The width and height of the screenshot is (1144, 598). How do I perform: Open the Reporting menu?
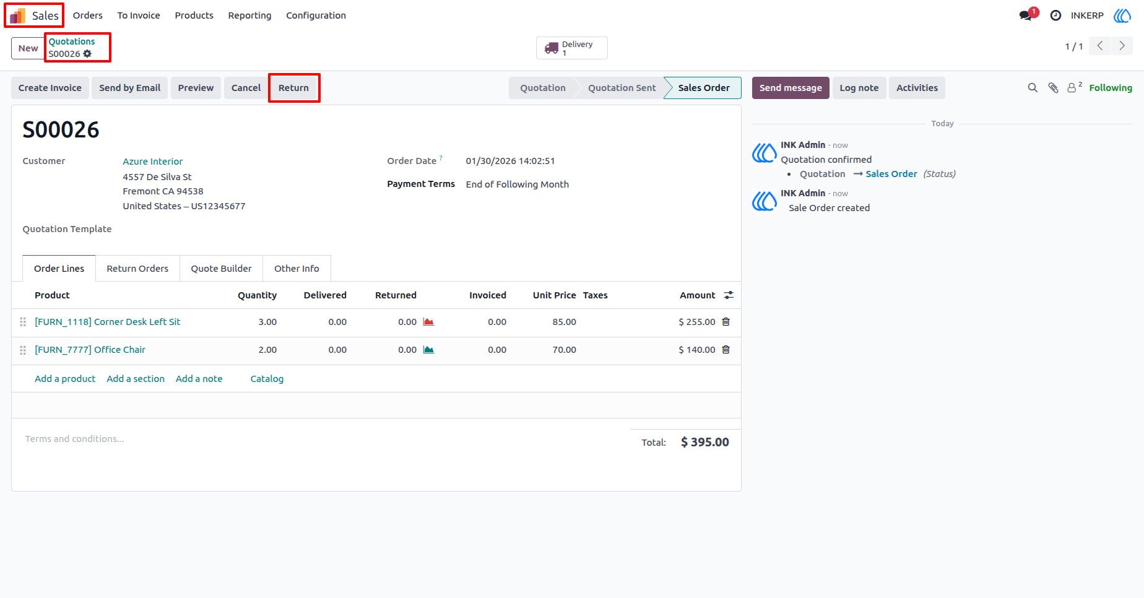[249, 15]
